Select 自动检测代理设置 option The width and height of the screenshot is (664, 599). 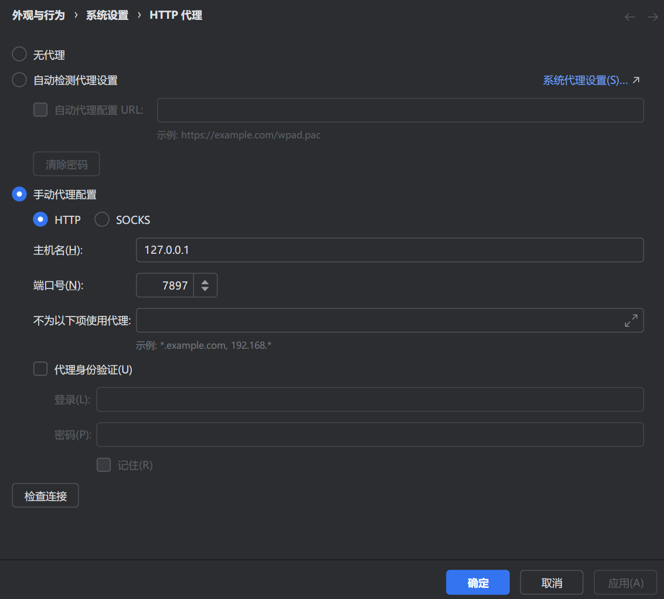tap(18, 80)
